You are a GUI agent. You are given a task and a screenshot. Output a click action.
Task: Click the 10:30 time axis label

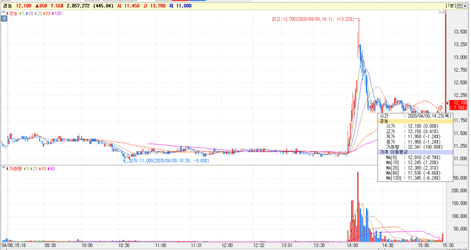tap(124, 245)
